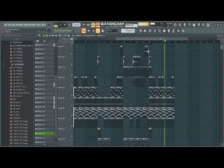Viewport: 224px width, 168px height.
Task: Open the Browser header dropdown
Action: 11,35
